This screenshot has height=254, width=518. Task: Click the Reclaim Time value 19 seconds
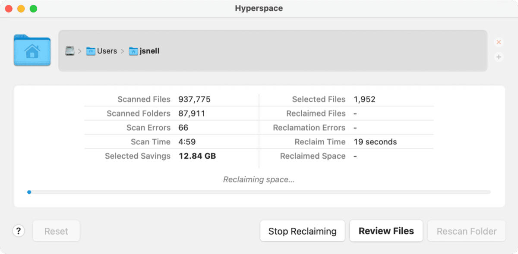pyautogui.click(x=375, y=142)
